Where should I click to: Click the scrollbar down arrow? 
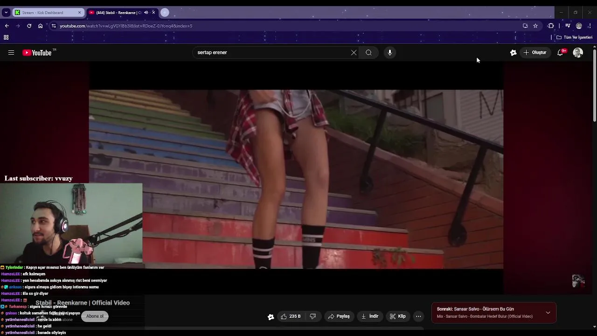tap(594, 327)
